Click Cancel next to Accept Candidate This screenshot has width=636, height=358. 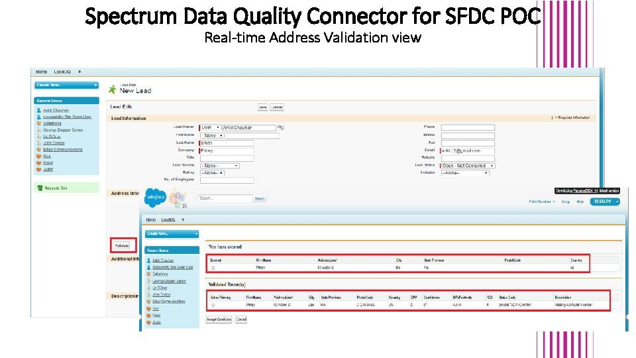(241, 320)
